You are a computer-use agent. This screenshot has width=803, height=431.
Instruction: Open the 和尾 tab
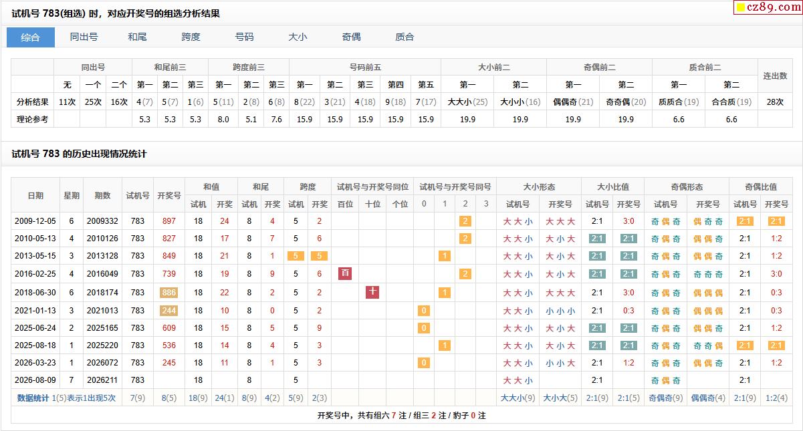click(138, 37)
